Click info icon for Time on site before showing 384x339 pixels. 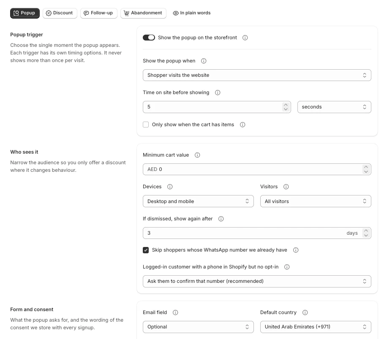[218, 92]
